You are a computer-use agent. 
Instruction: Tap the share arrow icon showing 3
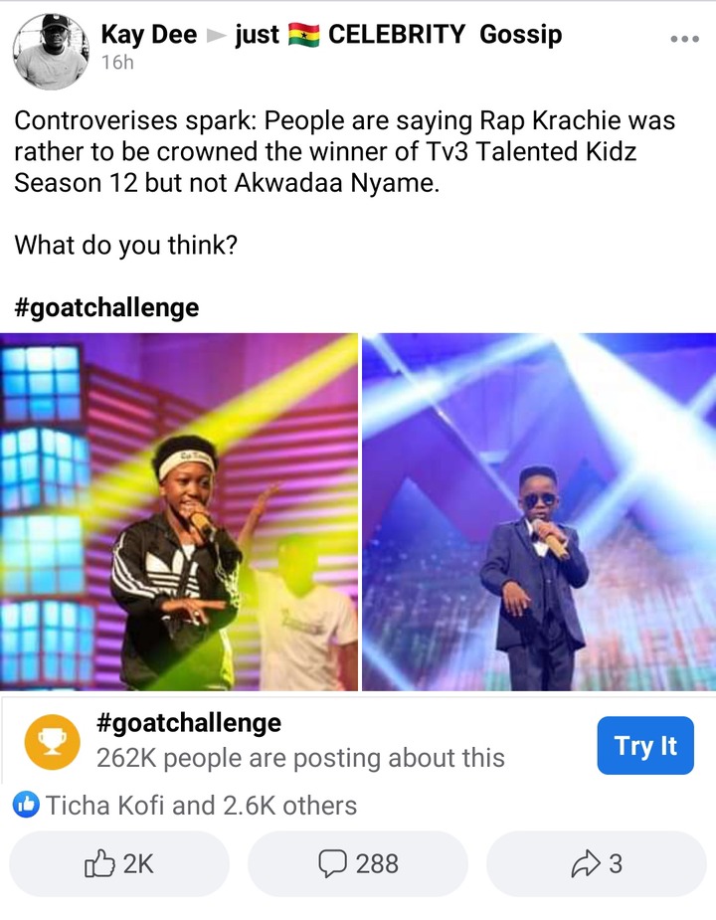click(597, 863)
